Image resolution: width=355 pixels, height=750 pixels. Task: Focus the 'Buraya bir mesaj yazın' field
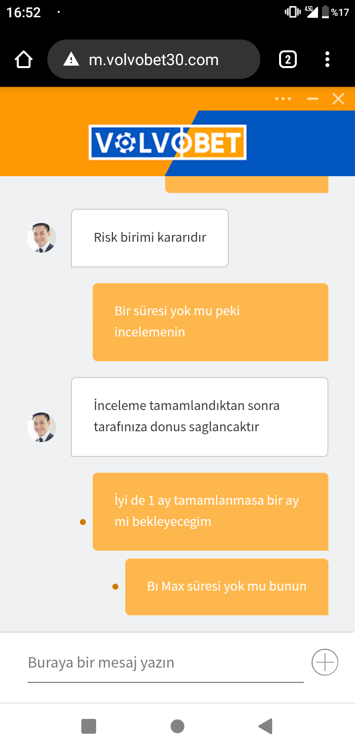(x=166, y=663)
